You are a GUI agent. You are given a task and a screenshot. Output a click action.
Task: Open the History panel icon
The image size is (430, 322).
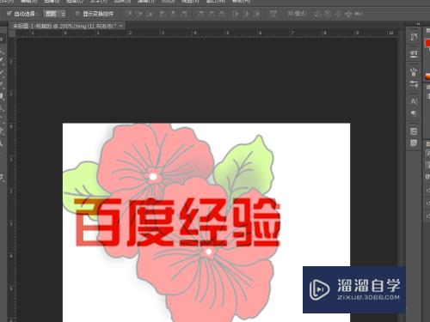414,36
